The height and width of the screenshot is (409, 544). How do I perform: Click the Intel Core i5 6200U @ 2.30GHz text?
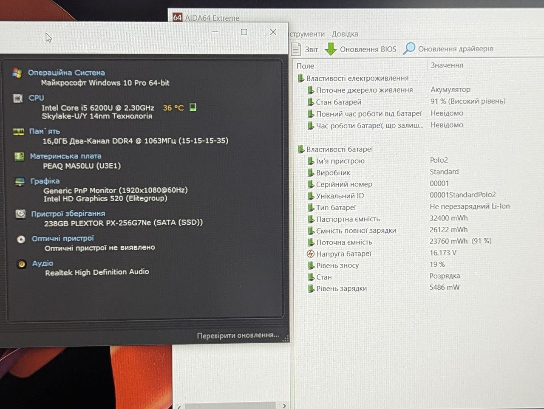coord(98,108)
